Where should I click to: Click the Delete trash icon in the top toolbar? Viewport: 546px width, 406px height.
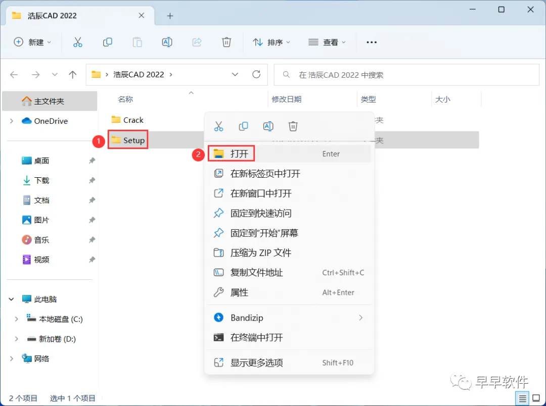[x=226, y=42]
